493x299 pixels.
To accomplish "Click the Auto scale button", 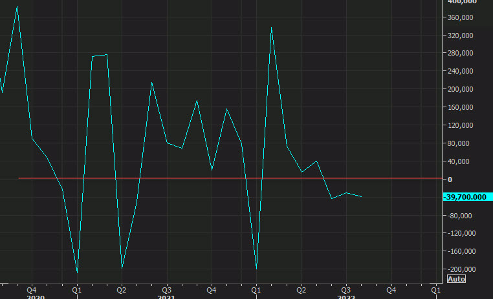I will 455,279.
